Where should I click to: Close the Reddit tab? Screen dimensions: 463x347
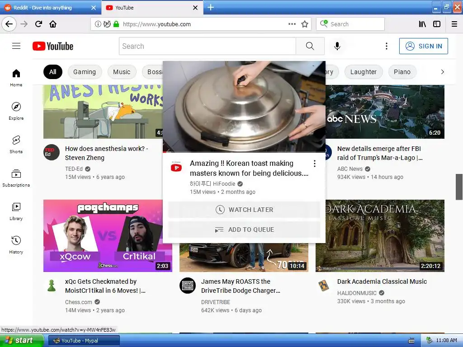pyautogui.click(x=93, y=8)
